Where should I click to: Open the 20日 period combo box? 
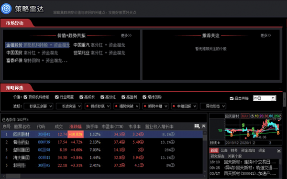tap(265, 98)
